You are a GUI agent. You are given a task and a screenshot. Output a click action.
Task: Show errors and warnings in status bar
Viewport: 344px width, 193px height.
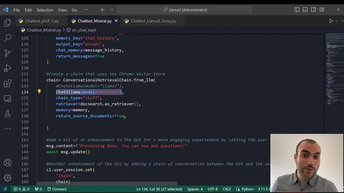click(x=21, y=189)
